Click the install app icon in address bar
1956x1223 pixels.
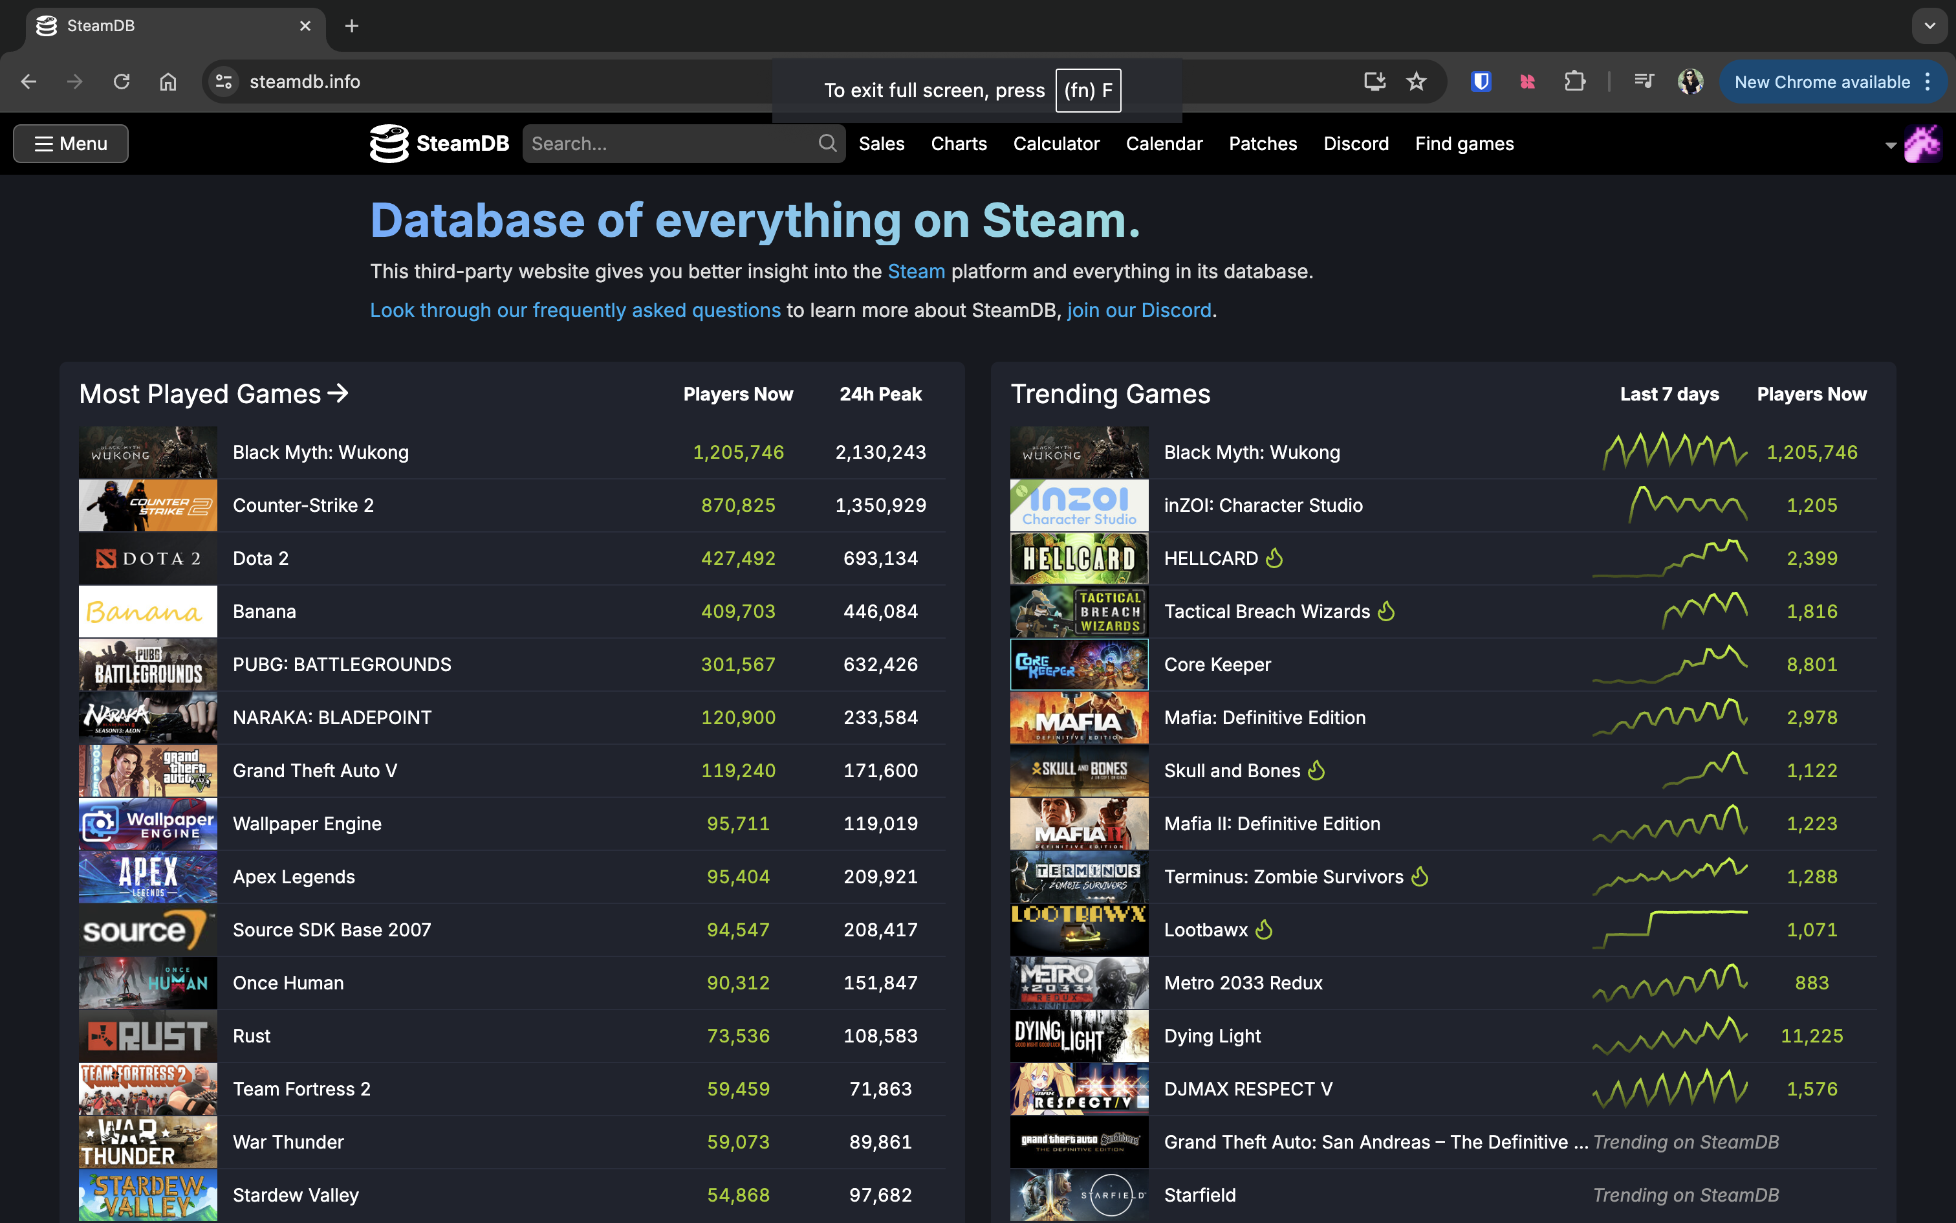[x=1374, y=82]
